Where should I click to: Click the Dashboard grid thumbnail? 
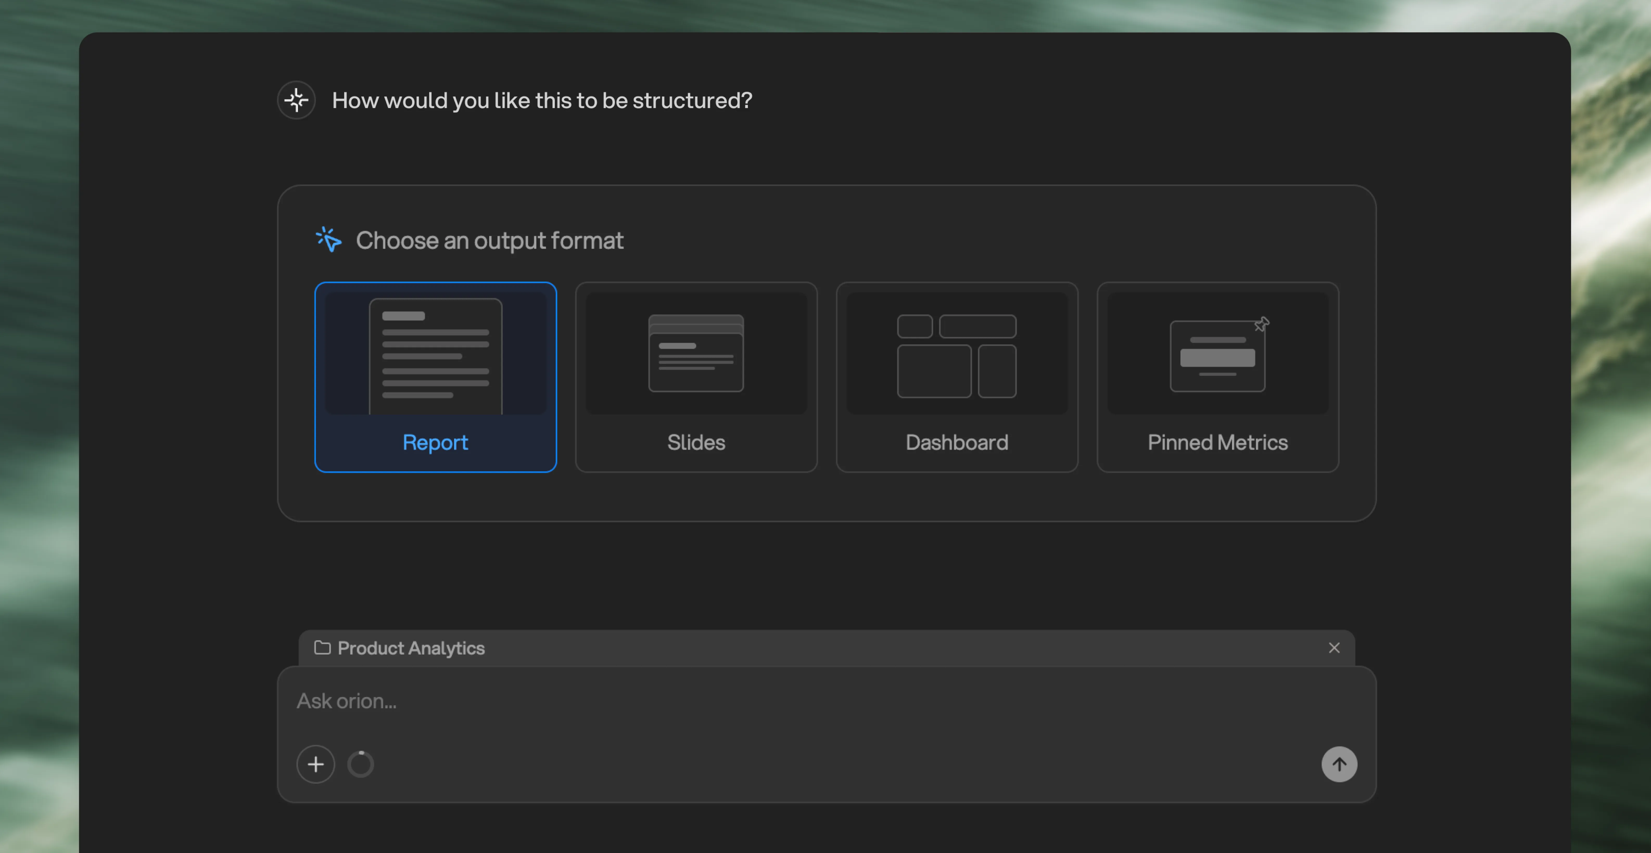(957, 356)
